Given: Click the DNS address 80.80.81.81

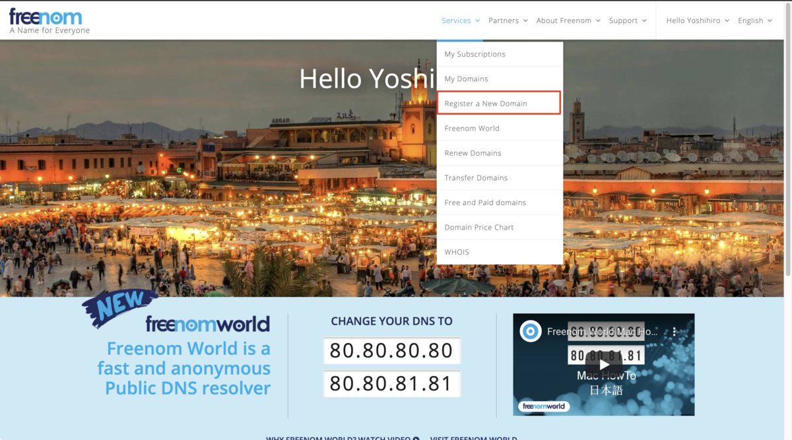Looking at the screenshot, I should (x=391, y=383).
